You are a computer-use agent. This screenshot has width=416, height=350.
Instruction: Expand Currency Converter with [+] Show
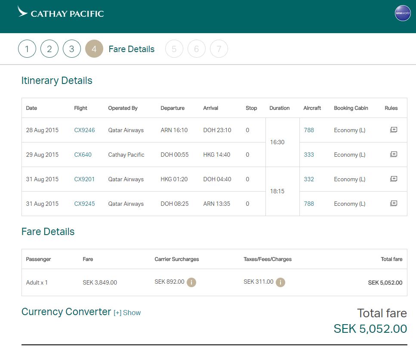(x=127, y=313)
